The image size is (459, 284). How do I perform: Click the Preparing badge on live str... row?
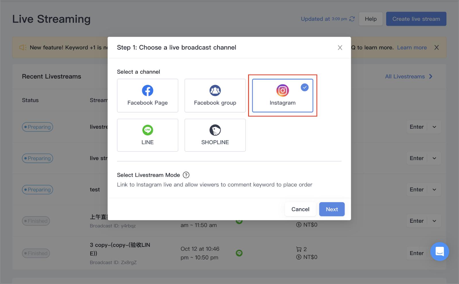pos(38,158)
